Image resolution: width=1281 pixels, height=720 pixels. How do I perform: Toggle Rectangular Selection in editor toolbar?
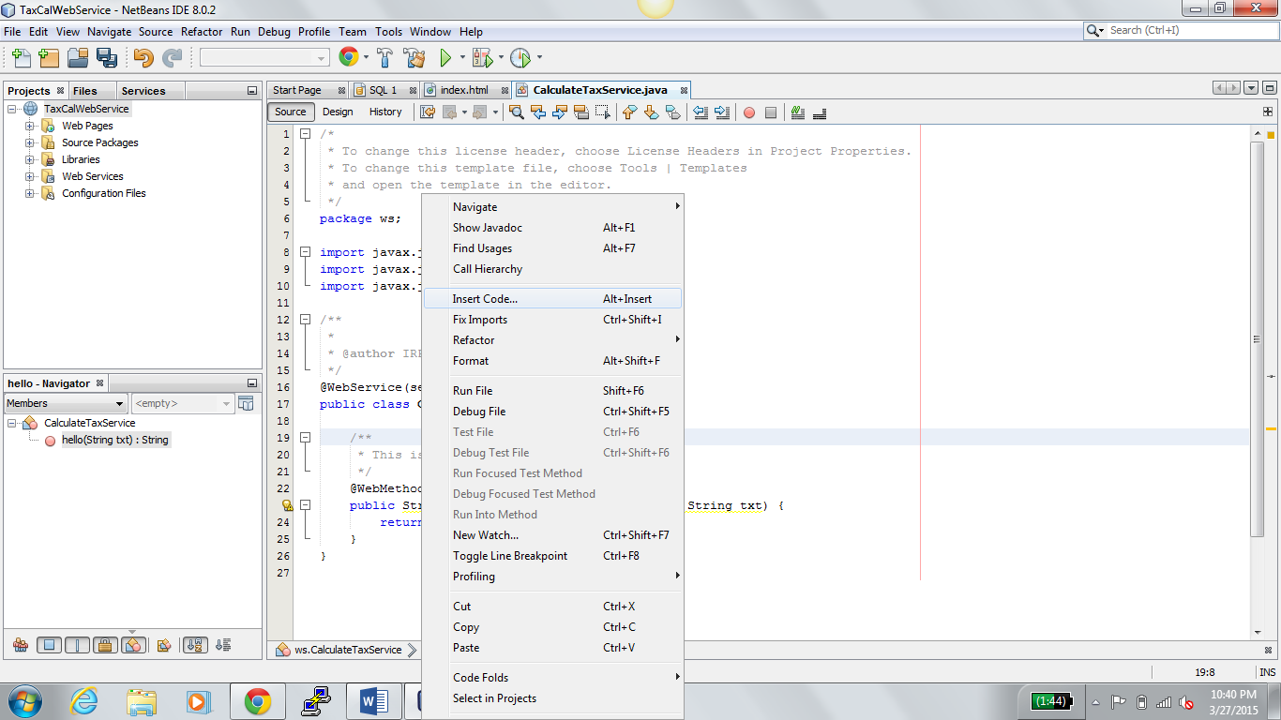[602, 112]
